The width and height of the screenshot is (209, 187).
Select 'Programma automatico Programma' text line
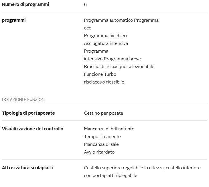tap(121, 20)
